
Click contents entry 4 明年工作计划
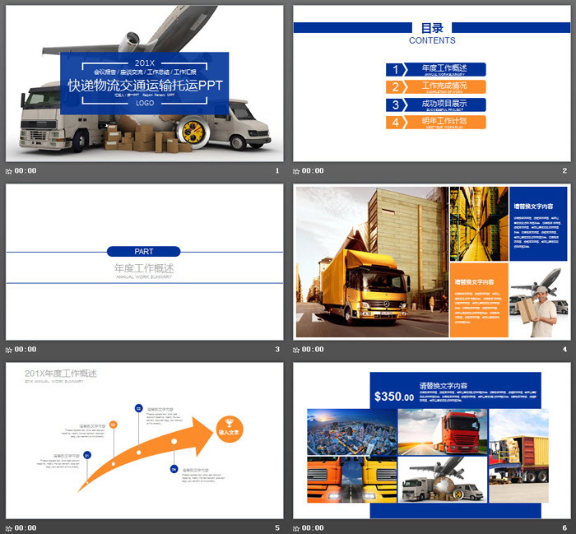click(435, 123)
